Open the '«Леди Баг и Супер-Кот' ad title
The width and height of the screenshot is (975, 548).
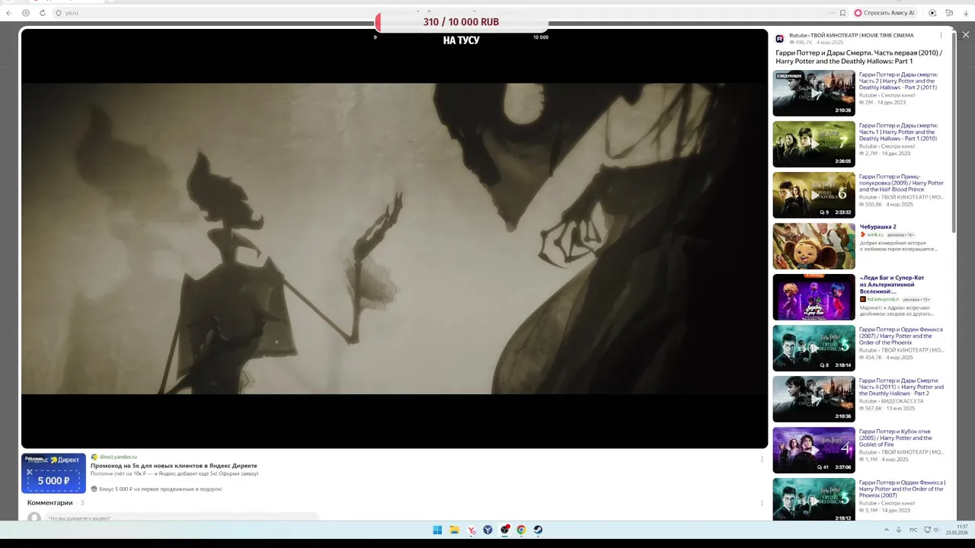(x=892, y=285)
